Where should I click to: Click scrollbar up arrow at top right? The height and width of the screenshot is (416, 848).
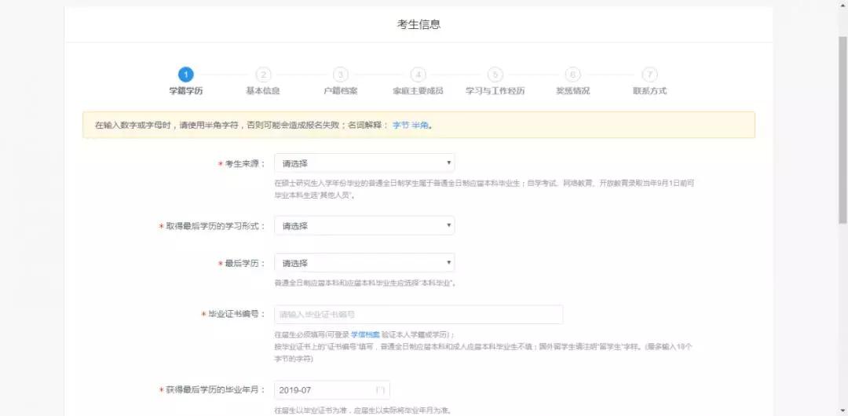[843, 5]
